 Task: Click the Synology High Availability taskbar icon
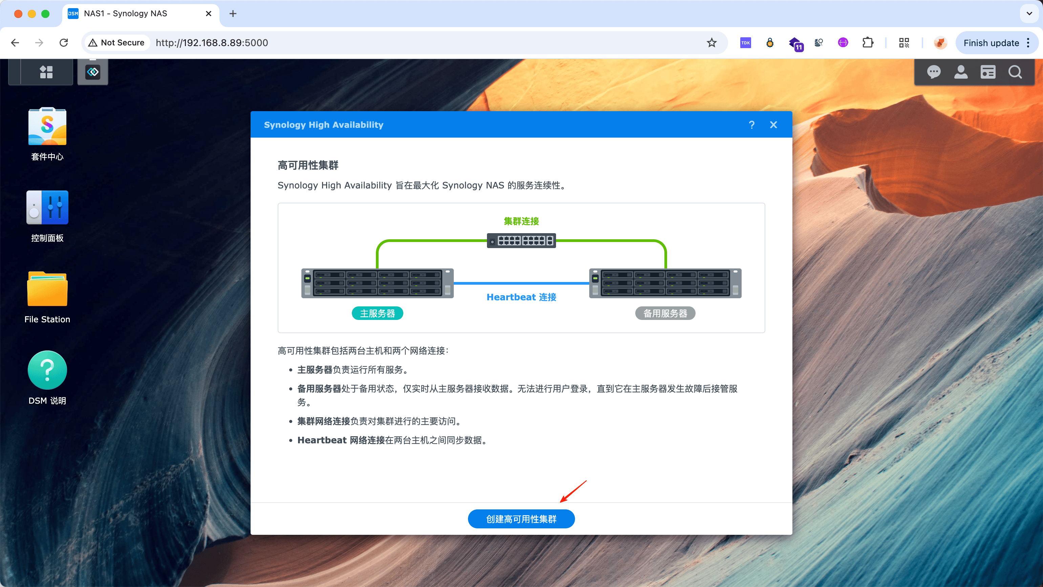(93, 72)
